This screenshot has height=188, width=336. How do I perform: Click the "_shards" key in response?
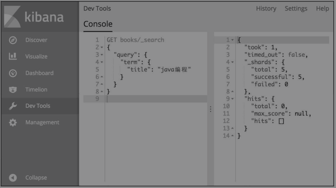[x=258, y=62]
